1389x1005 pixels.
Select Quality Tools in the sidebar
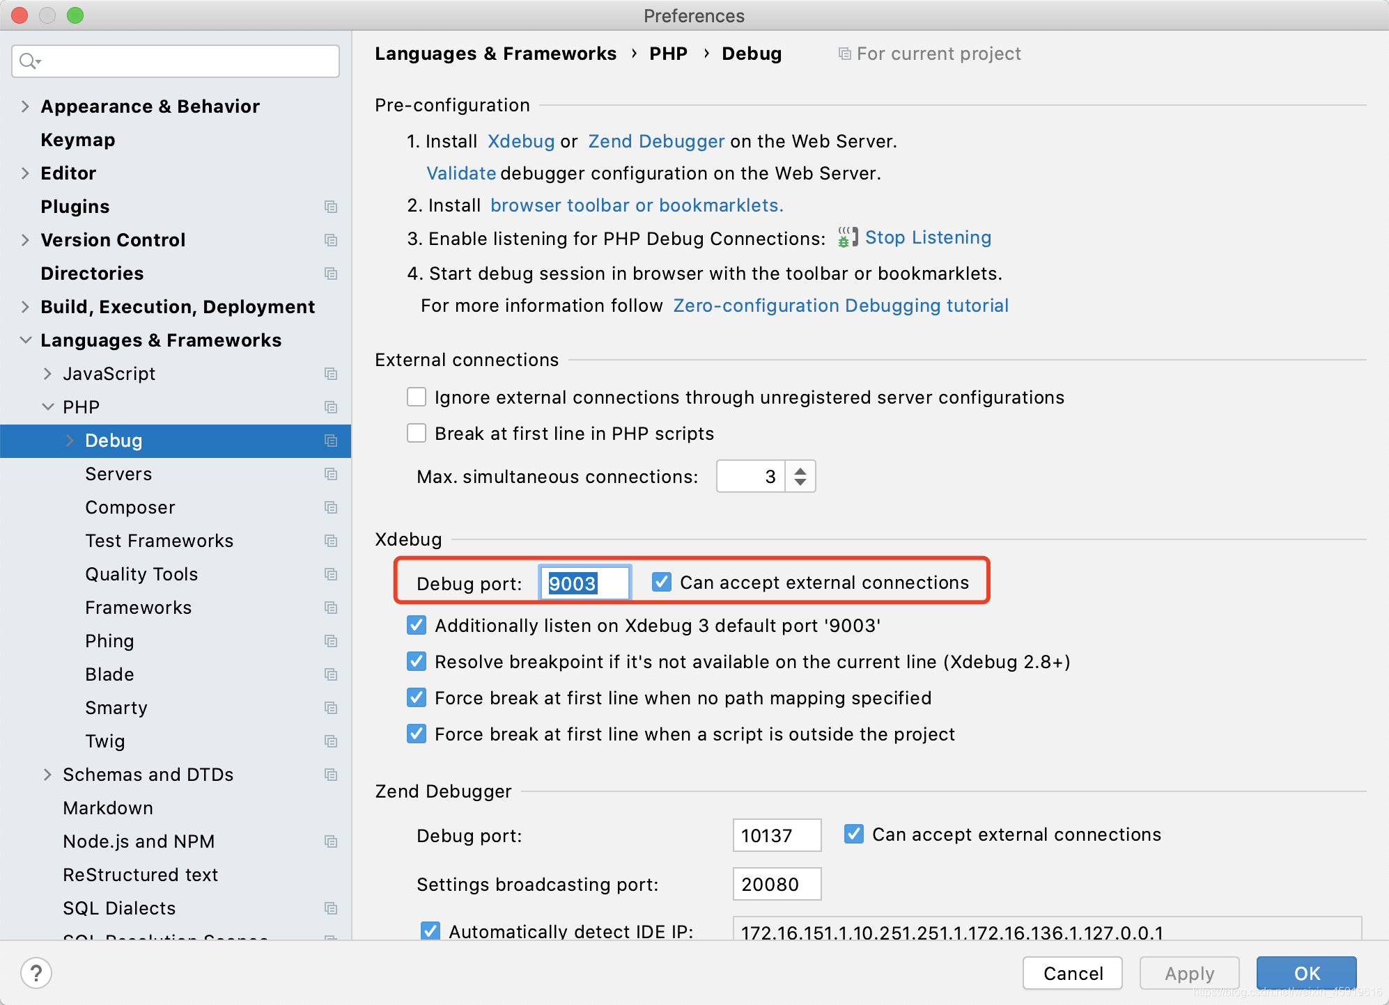click(x=141, y=574)
